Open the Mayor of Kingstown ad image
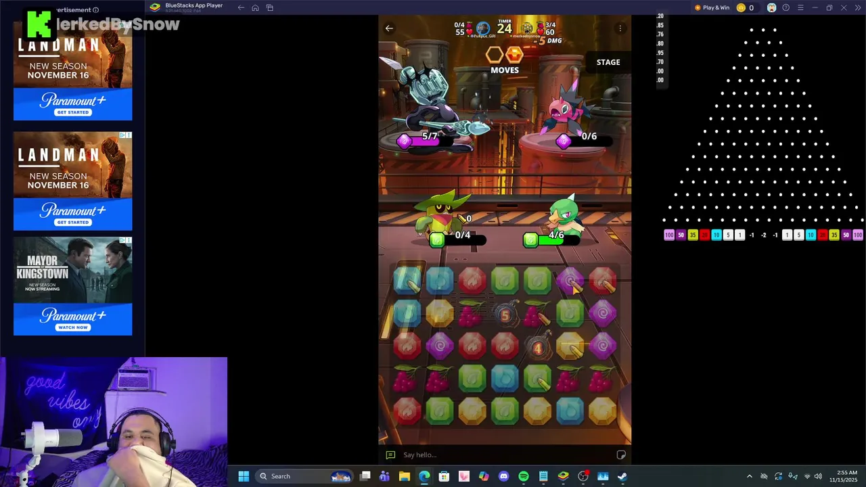 (x=73, y=270)
